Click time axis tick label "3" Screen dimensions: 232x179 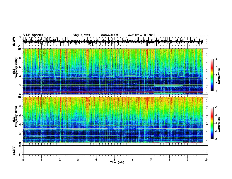[x=78, y=160]
